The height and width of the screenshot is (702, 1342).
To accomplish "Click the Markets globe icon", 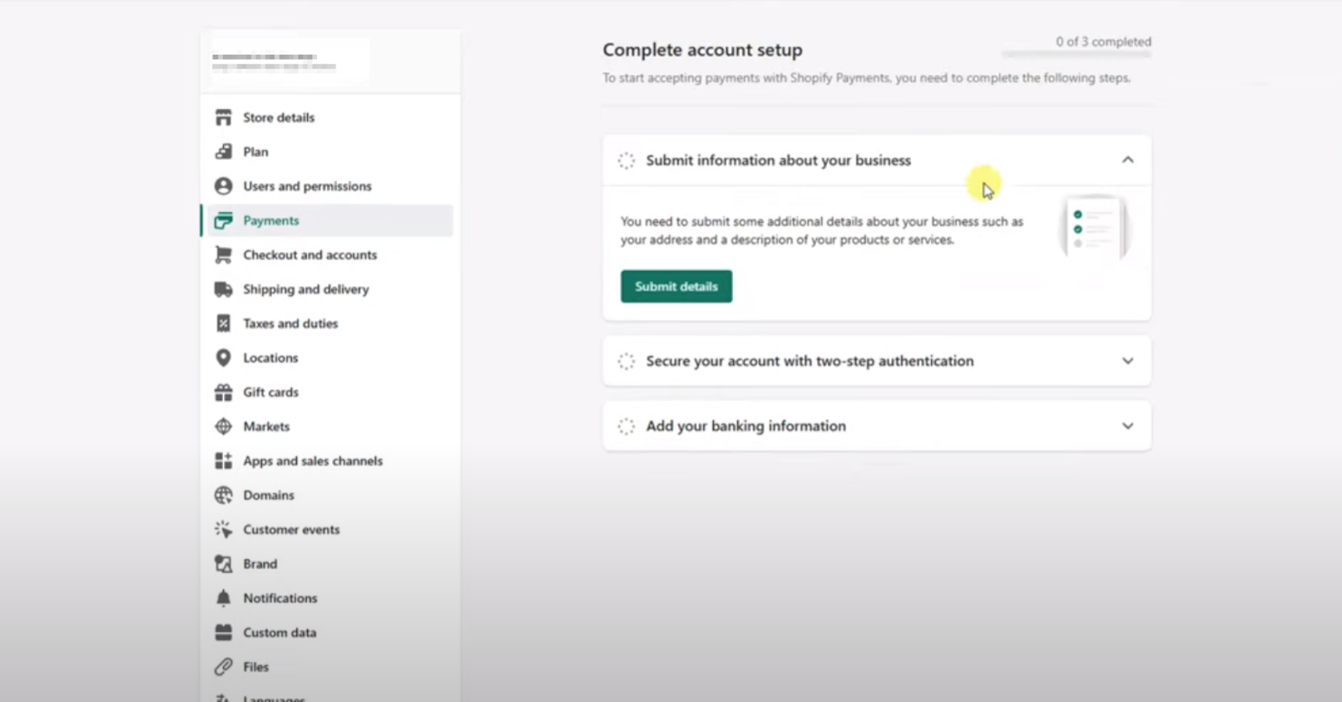I will (x=223, y=427).
